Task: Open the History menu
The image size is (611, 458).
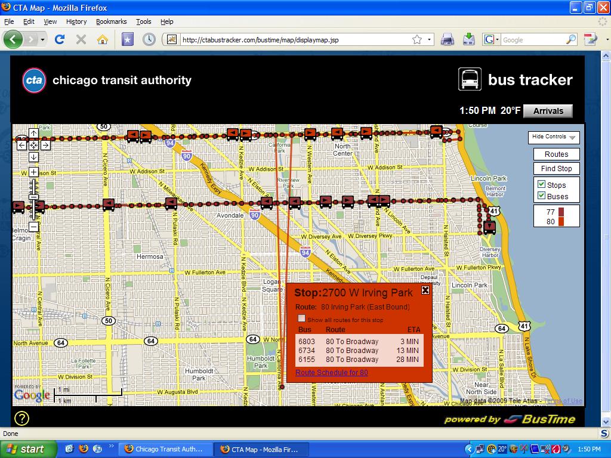Action: coord(76,21)
